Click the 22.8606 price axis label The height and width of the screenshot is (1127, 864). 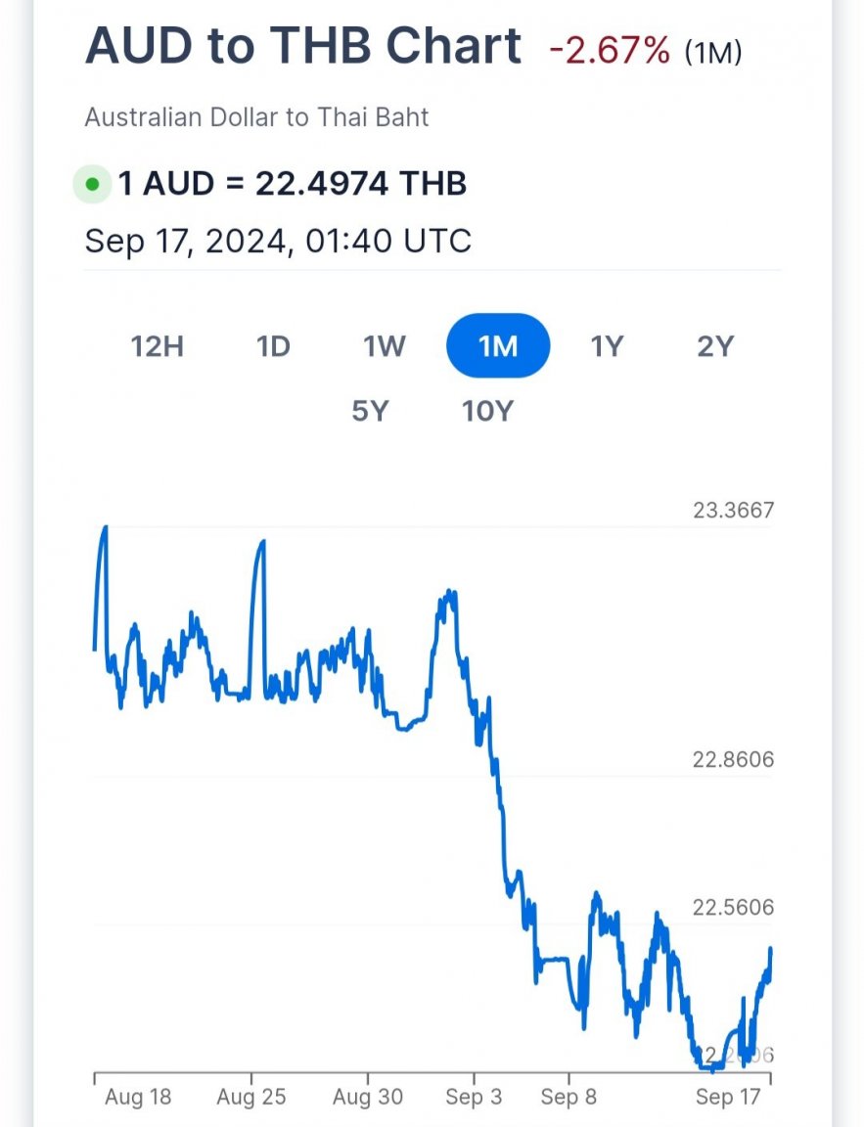tap(734, 760)
